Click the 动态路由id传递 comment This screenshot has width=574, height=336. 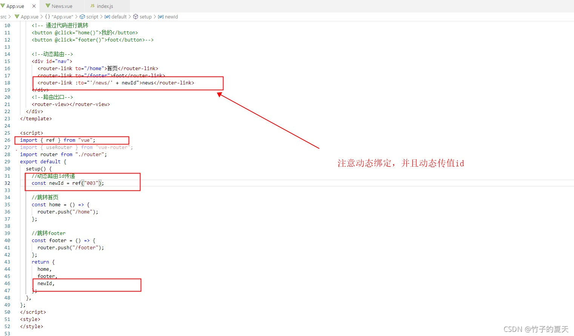pos(53,176)
